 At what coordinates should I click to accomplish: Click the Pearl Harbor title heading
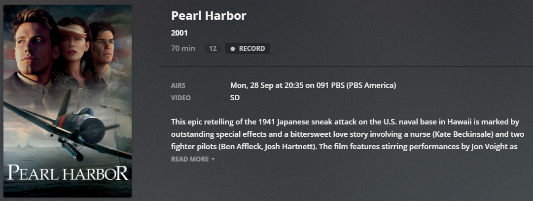(x=209, y=15)
